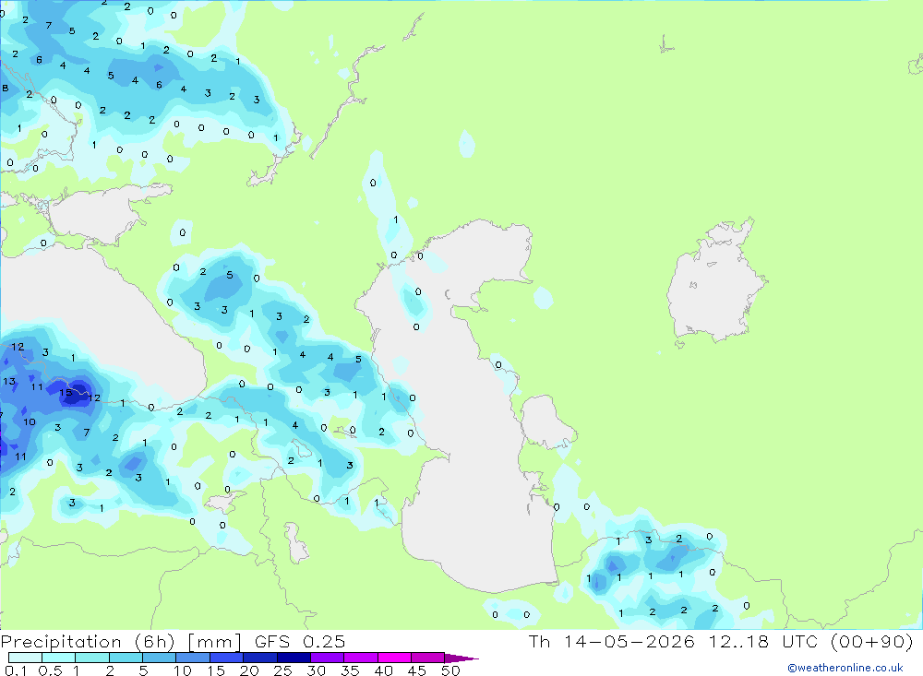Click the legend label '25'

point(282,670)
